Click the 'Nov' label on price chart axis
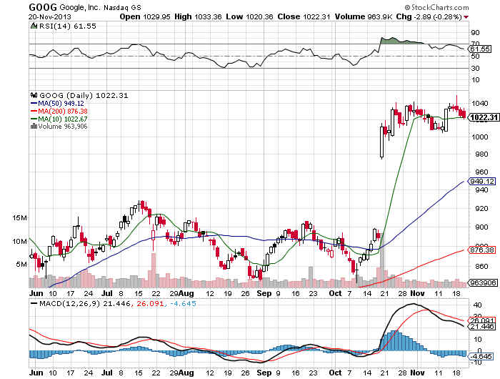Viewport: 500px width, 379px height. click(417, 293)
